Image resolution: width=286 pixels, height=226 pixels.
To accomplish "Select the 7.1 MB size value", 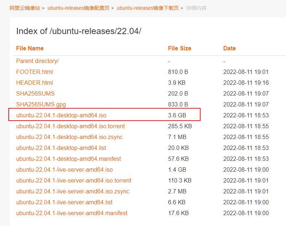I will pos(177,137).
